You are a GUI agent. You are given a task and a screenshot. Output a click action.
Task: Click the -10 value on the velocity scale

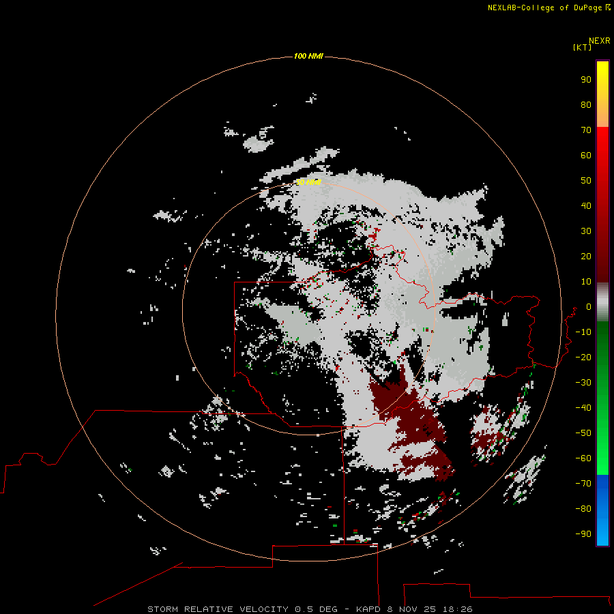583,332
